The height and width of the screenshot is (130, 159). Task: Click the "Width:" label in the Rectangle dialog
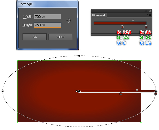28,17
